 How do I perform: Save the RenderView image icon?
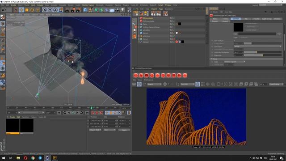click(x=241, y=84)
